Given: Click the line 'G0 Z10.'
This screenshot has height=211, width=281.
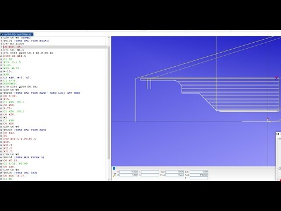Looking at the screenshot, I should click(9, 166).
